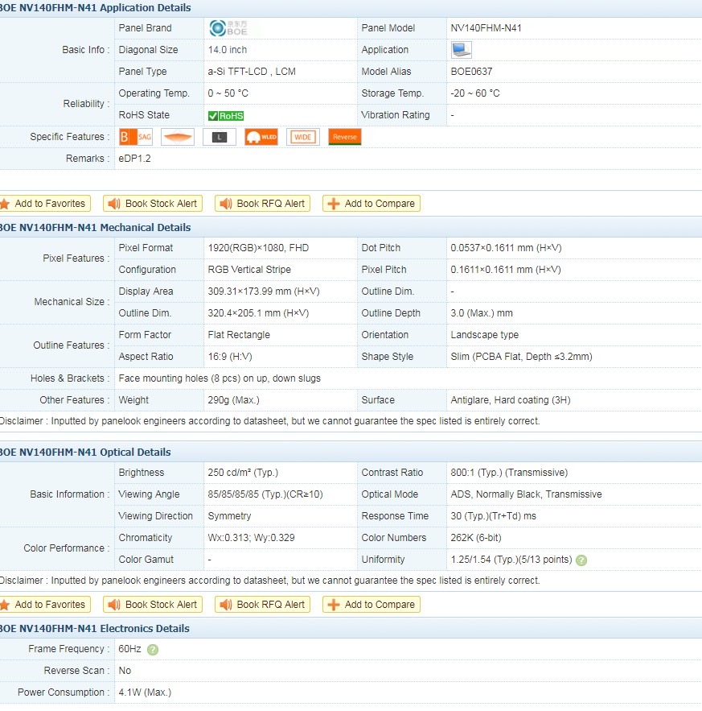The image size is (702, 711).
Task: Click Form Factor value Flat Rectangle
Action: click(x=239, y=335)
